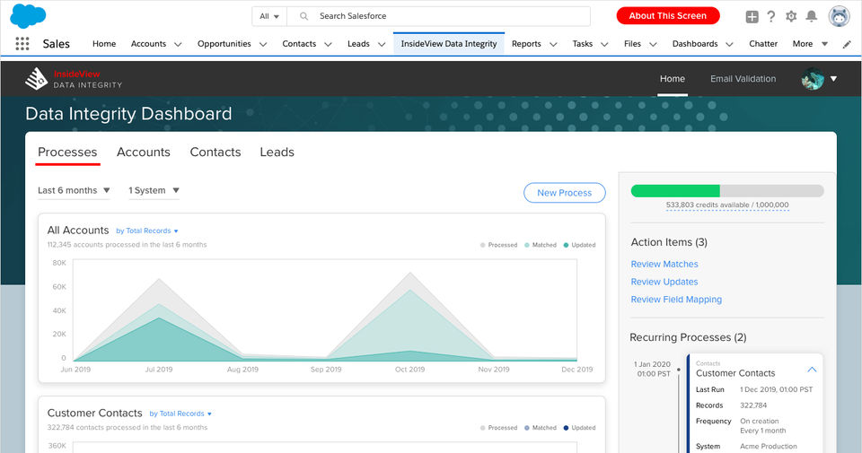This screenshot has height=453, width=862.
Task: Click the New Process button
Action: tap(565, 193)
